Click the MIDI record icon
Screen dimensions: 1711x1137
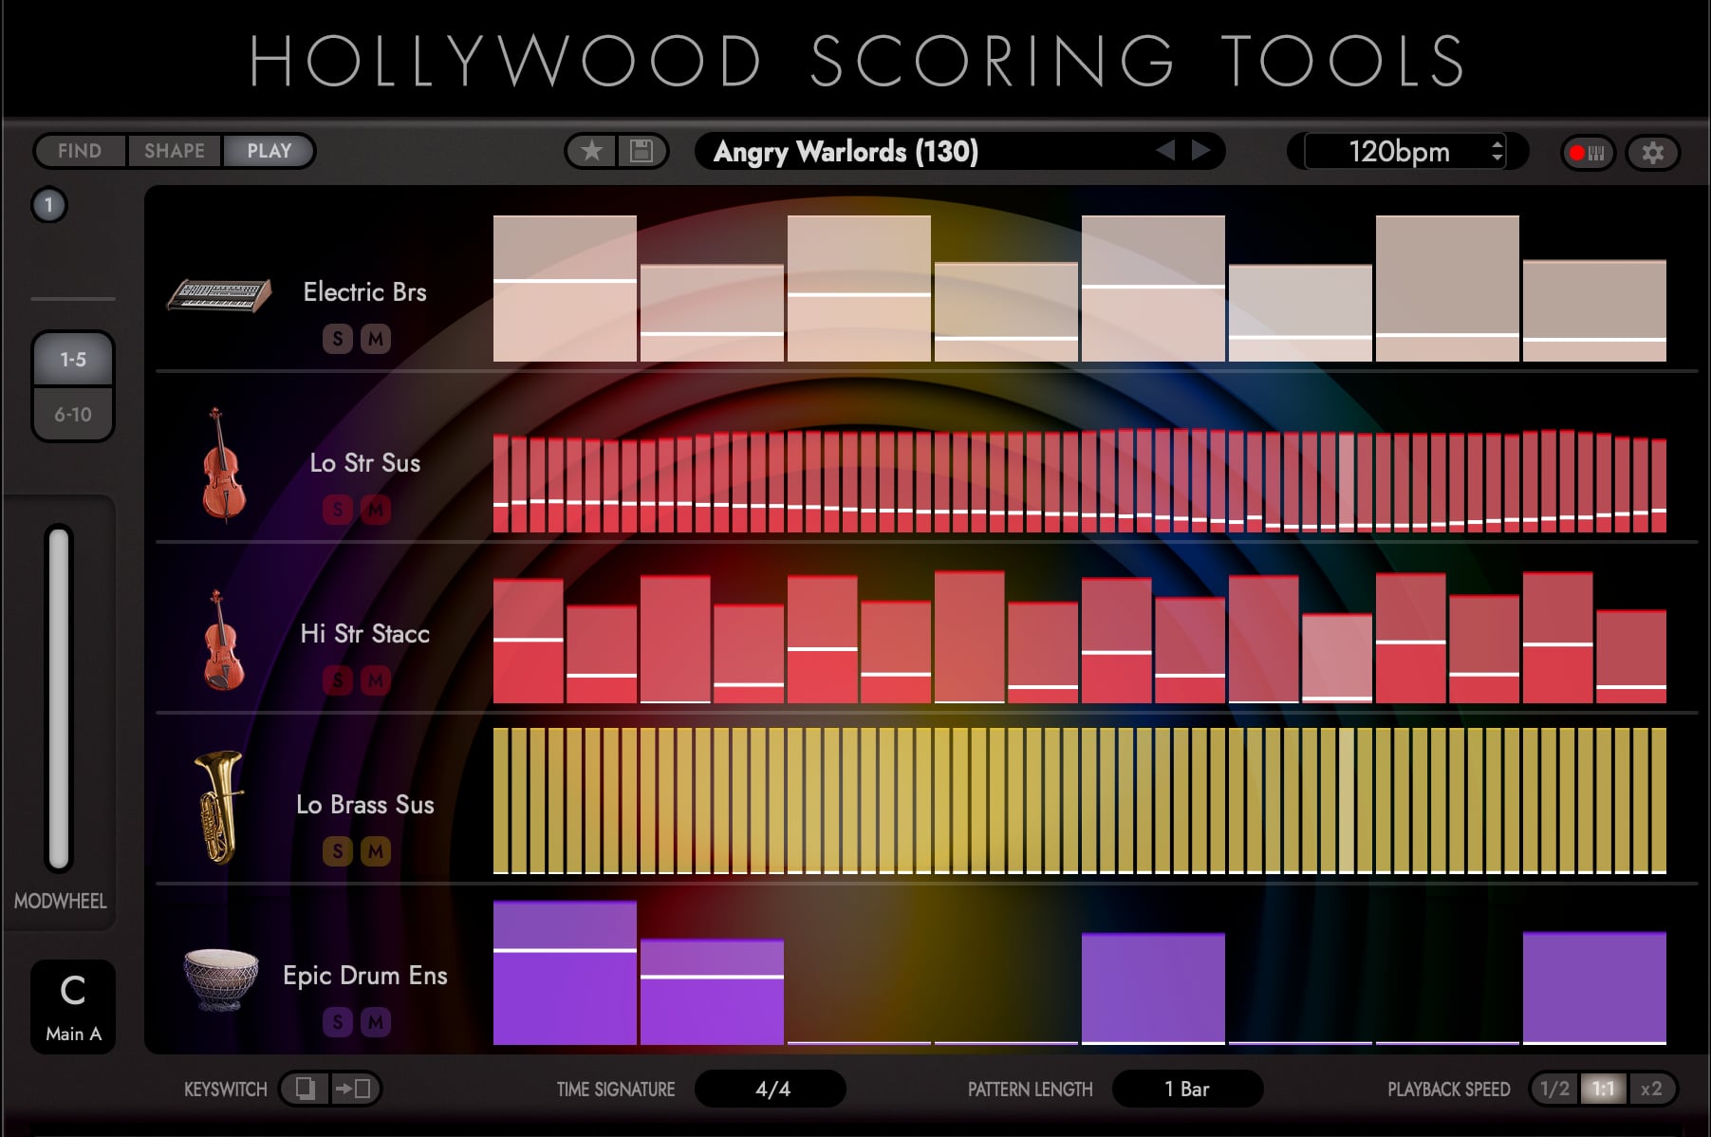[x=1588, y=153]
